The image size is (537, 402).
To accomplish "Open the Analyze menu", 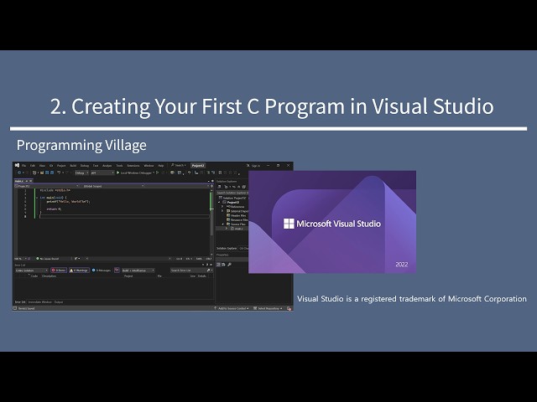I will pos(107,166).
